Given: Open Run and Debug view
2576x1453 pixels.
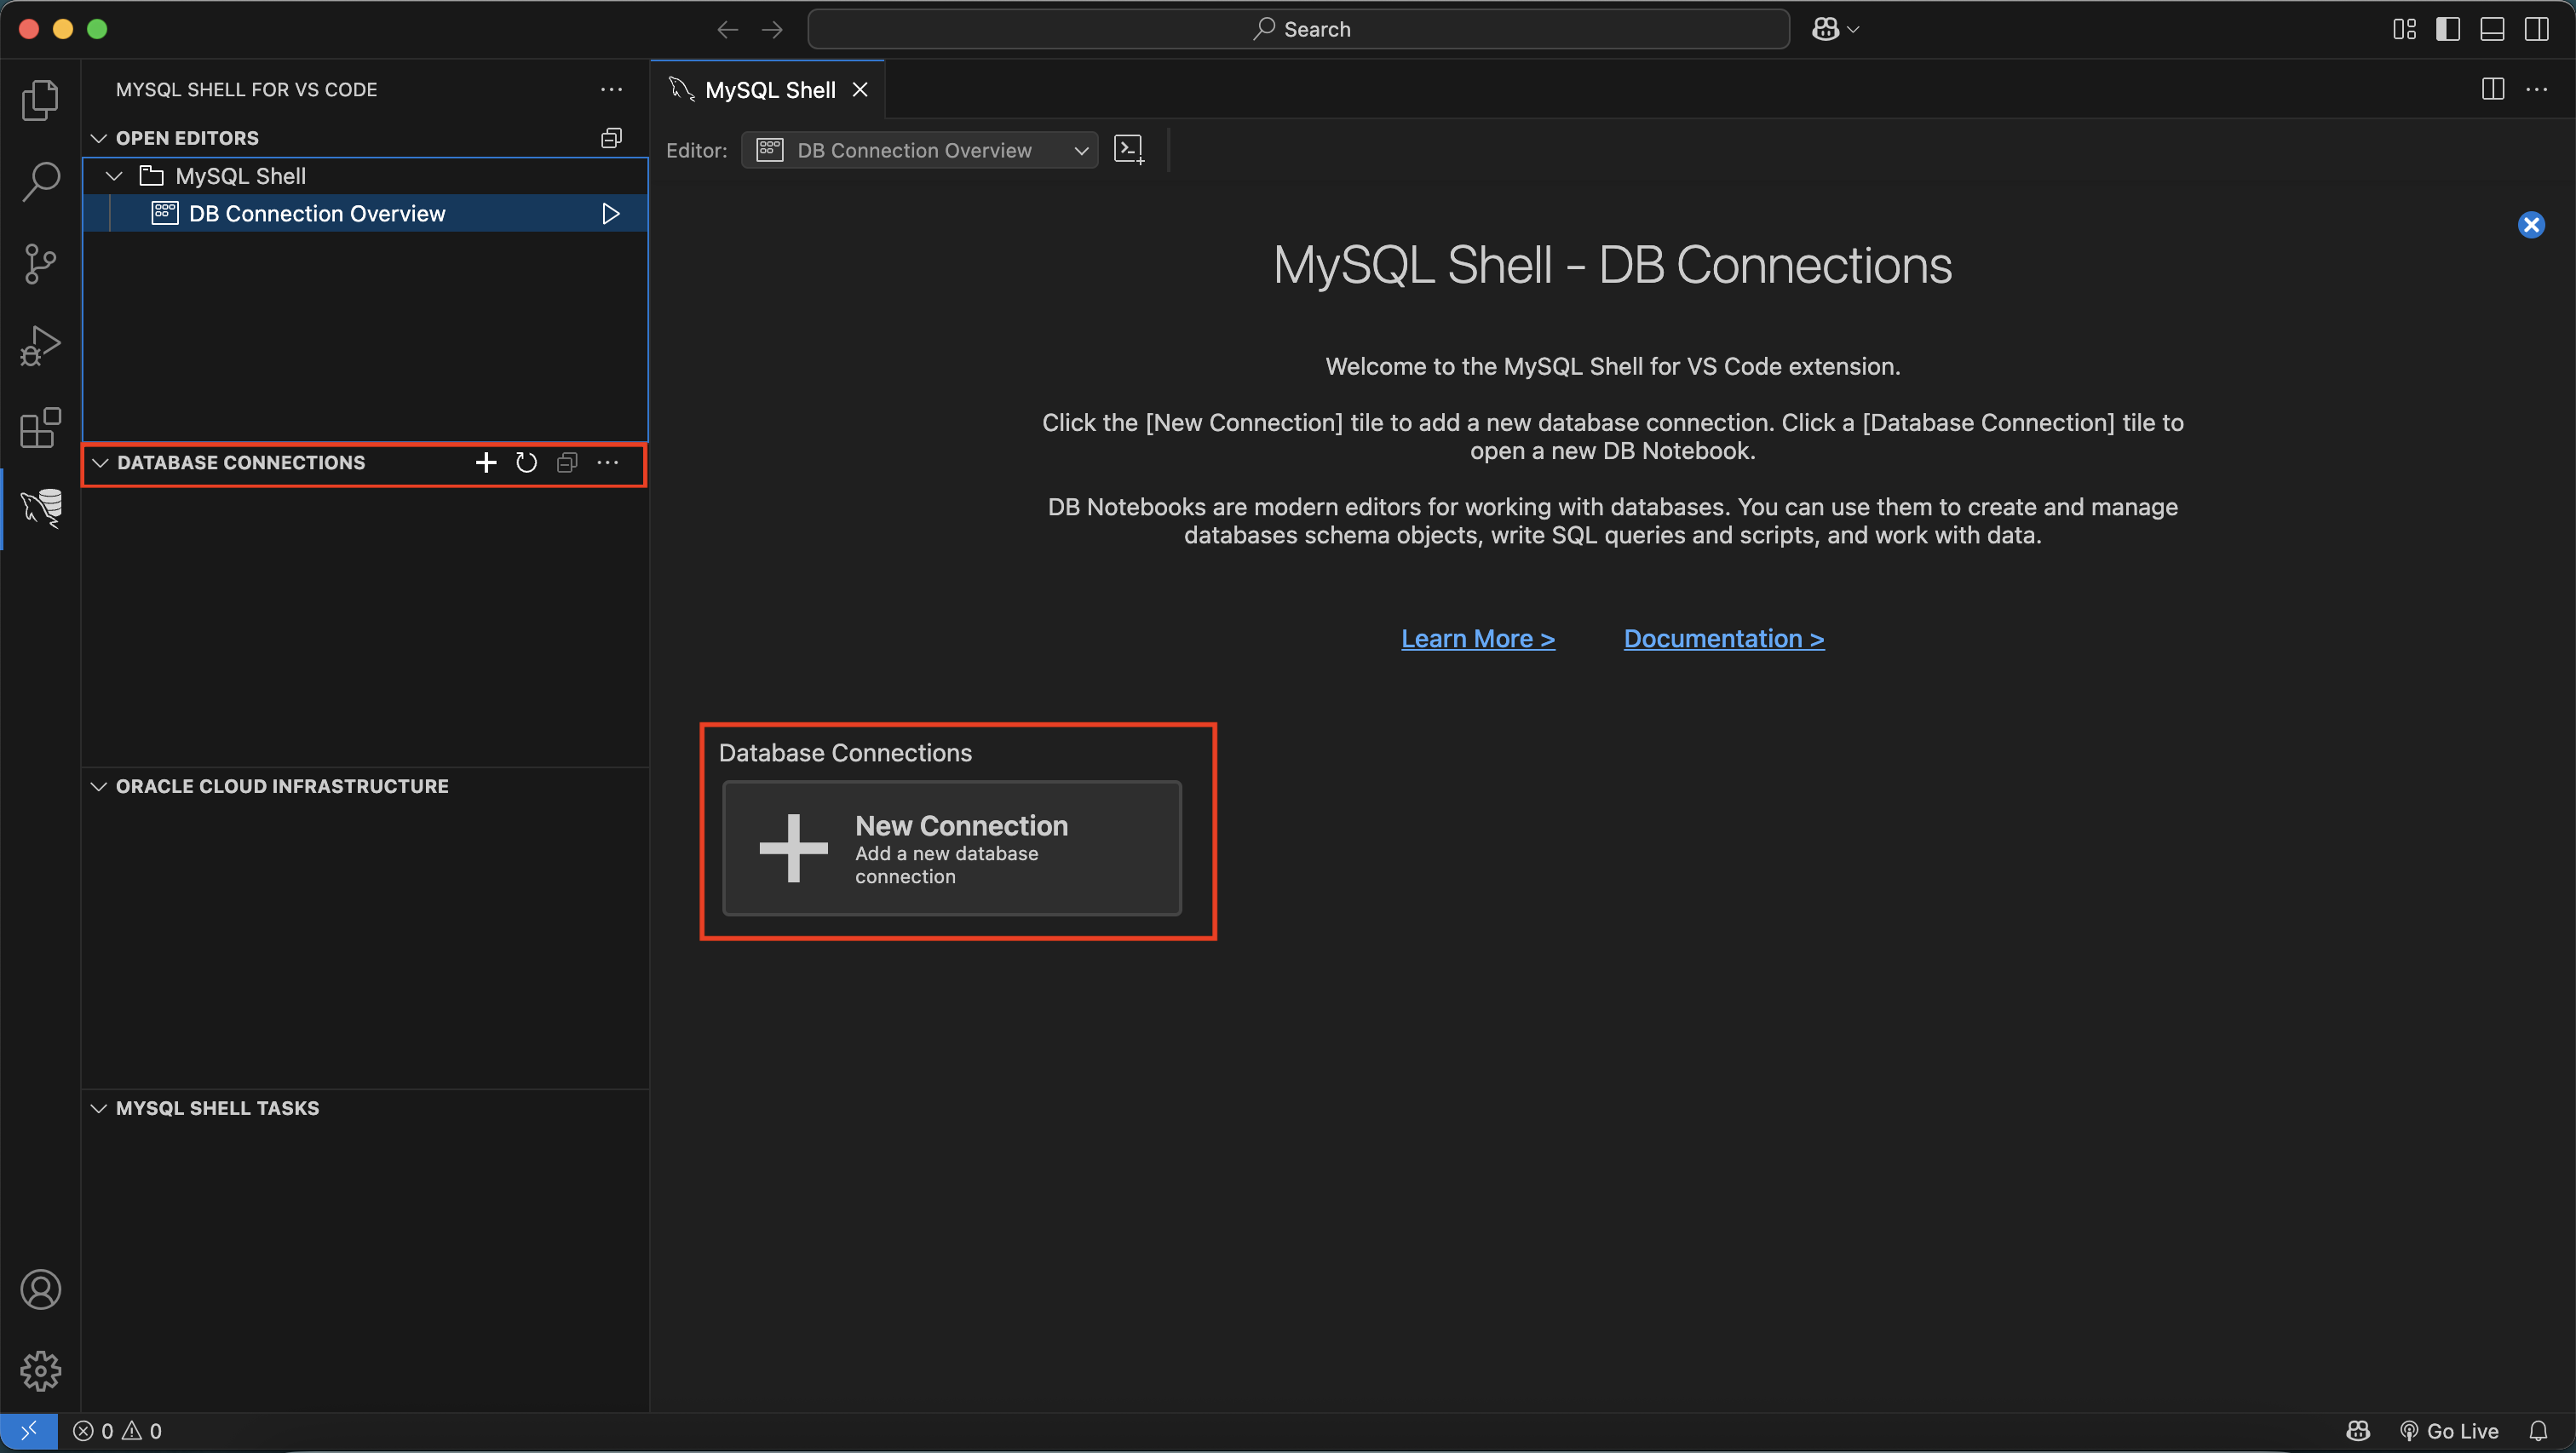Looking at the screenshot, I should pyautogui.click(x=41, y=346).
